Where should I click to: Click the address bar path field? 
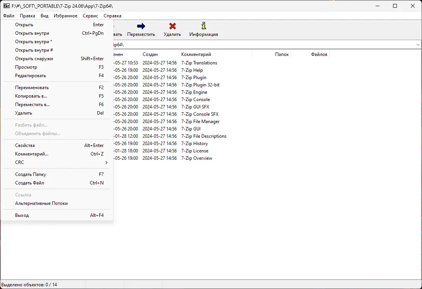point(264,45)
